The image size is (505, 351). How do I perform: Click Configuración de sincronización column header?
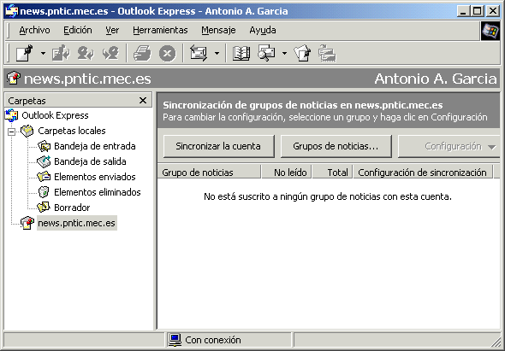click(x=423, y=172)
